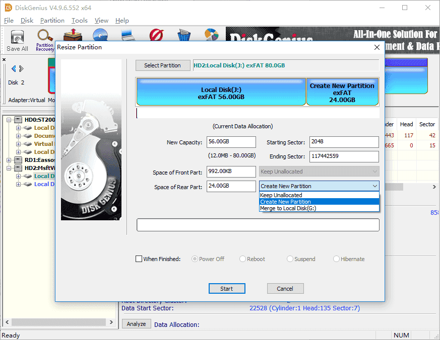Click the Save All toolbar icon
Viewport: 440px width, 340px height.
pyautogui.click(x=17, y=40)
